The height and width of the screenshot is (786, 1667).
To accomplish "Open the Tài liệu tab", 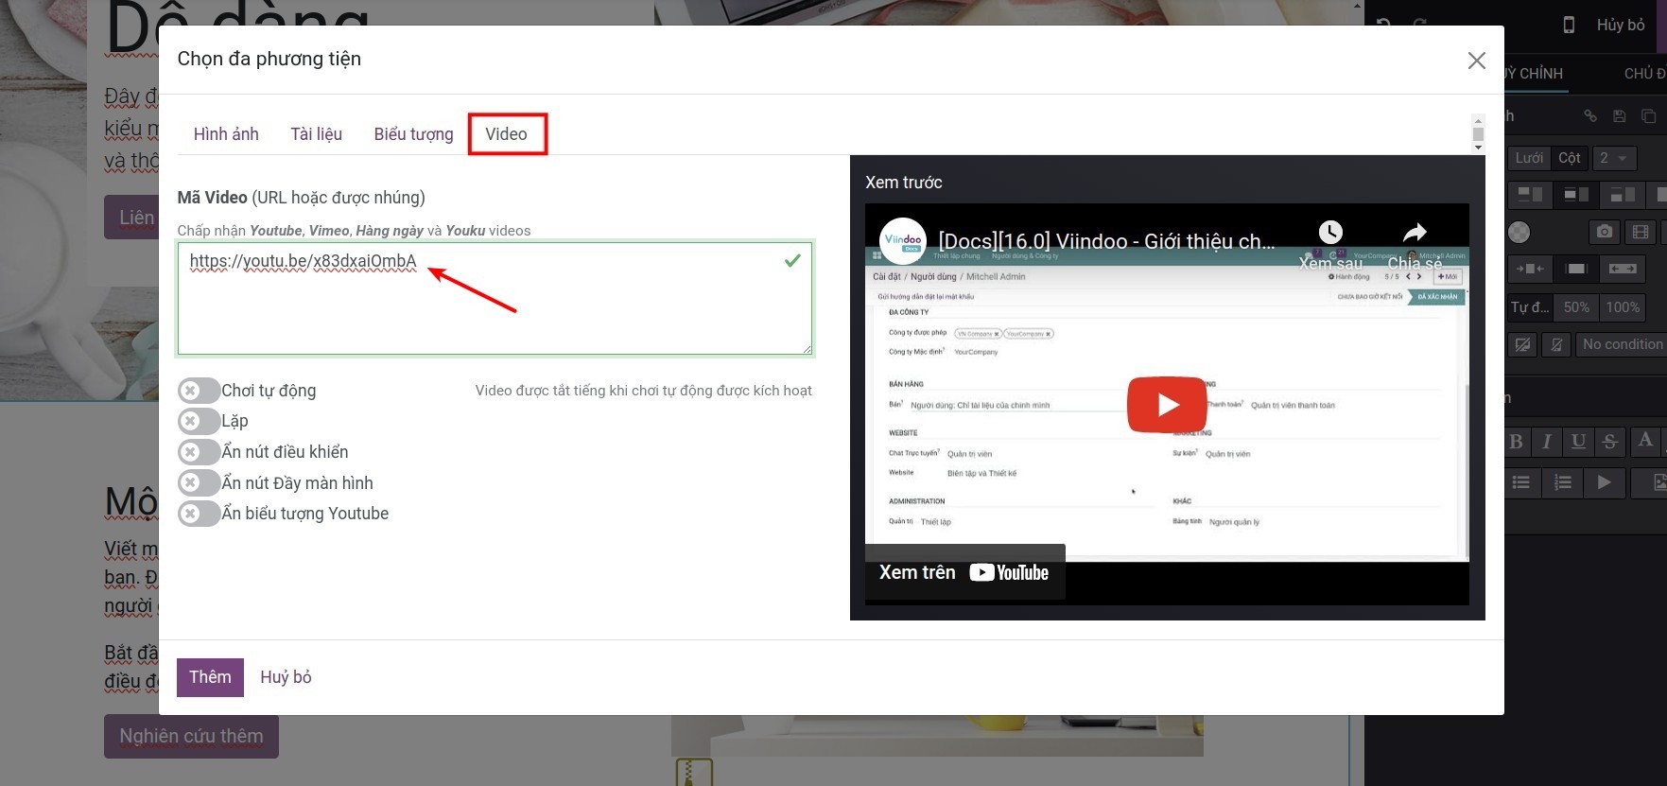I will click(316, 134).
